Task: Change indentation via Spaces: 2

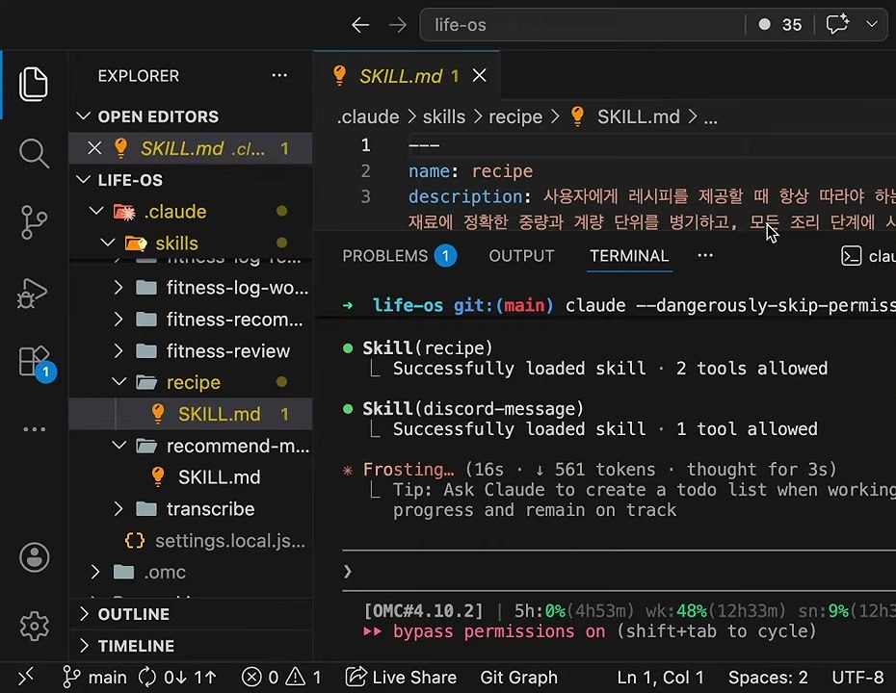Action: (x=768, y=677)
